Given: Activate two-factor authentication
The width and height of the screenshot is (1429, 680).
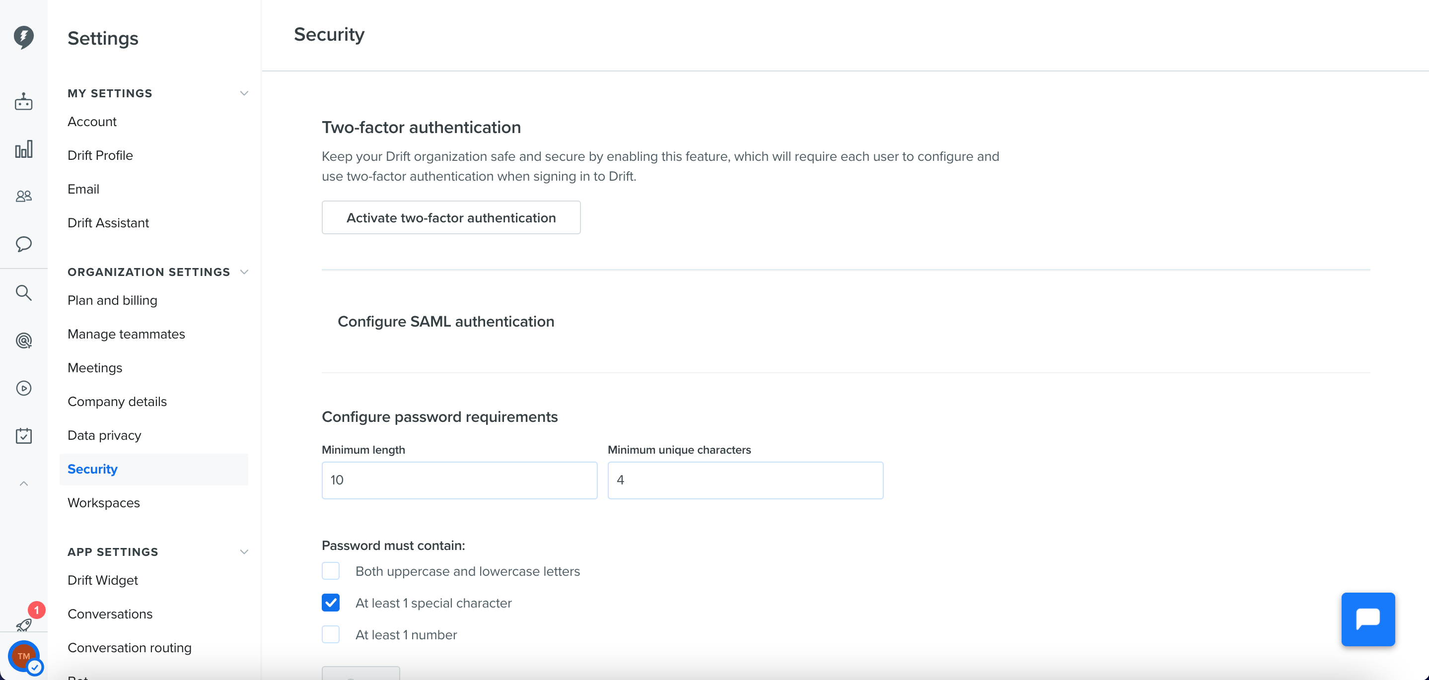Looking at the screenshot, I should [451, 217].
